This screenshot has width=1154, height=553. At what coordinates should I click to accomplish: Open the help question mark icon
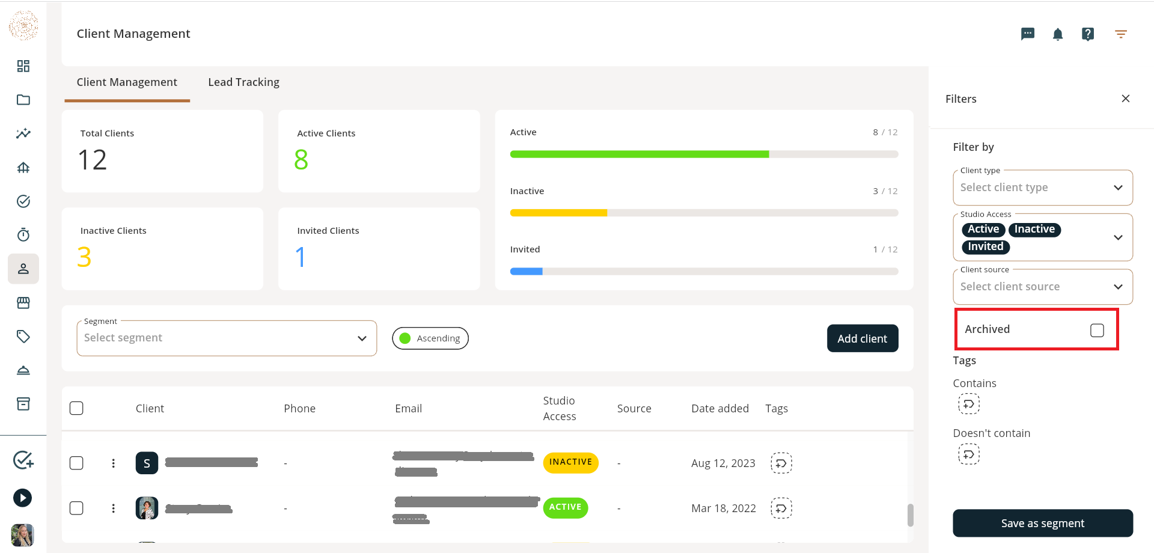tap(1088, 34)
